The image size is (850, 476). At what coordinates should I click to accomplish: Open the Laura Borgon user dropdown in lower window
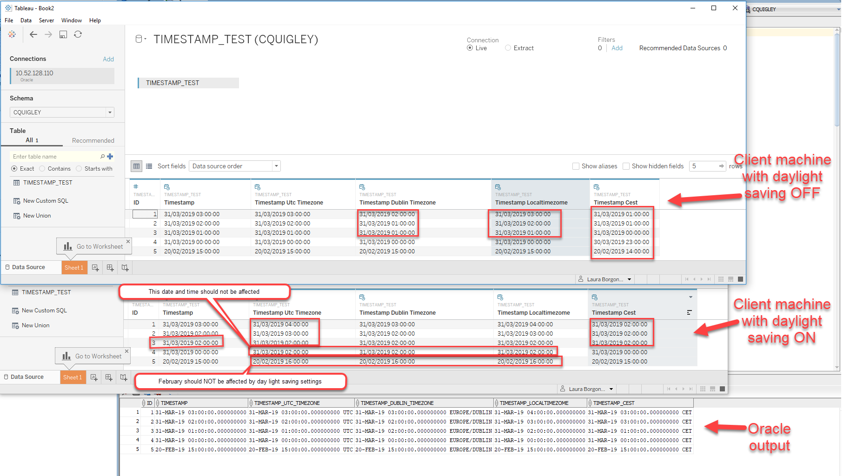(587, 389)
